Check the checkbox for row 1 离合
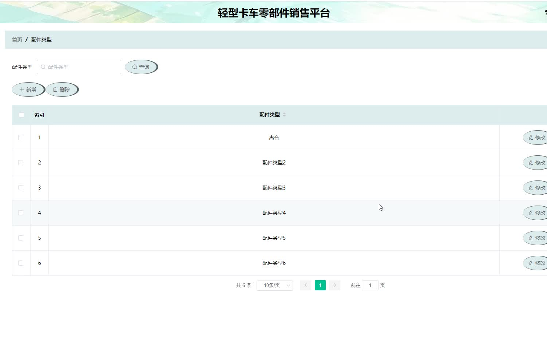Image resolution: width=547 pixels, height=342 pixels. point(21,138)
